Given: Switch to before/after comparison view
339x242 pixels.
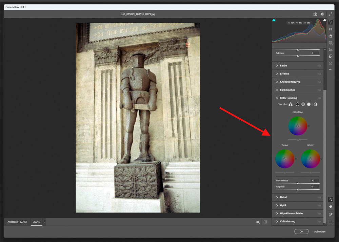Looking at the screenshot, I should point(265,222).
